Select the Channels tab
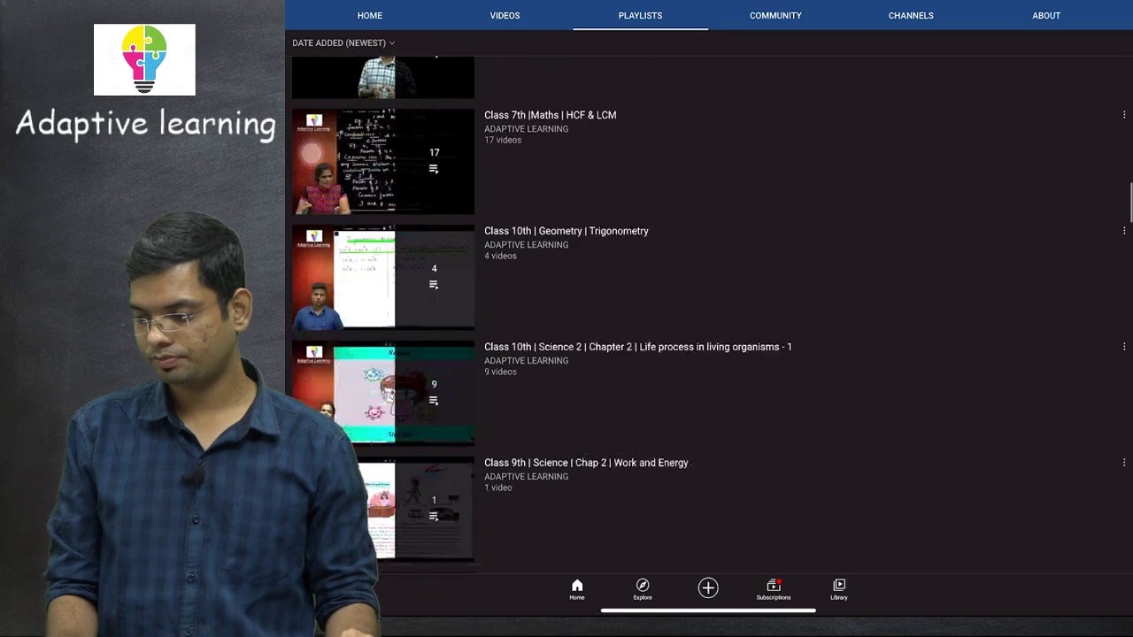Screen dimensions: 1133x637 910,16
